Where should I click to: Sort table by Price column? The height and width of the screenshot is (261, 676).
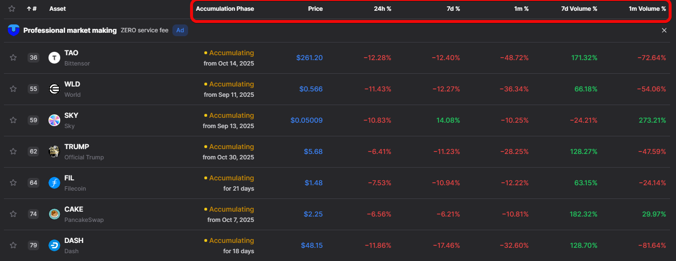click(x=315, y=9)
